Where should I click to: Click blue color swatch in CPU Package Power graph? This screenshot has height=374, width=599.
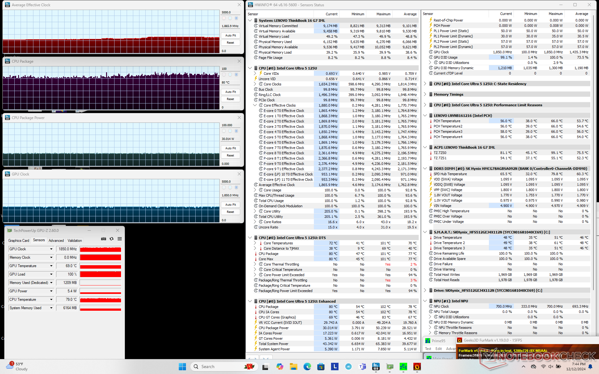coord(236,131)
